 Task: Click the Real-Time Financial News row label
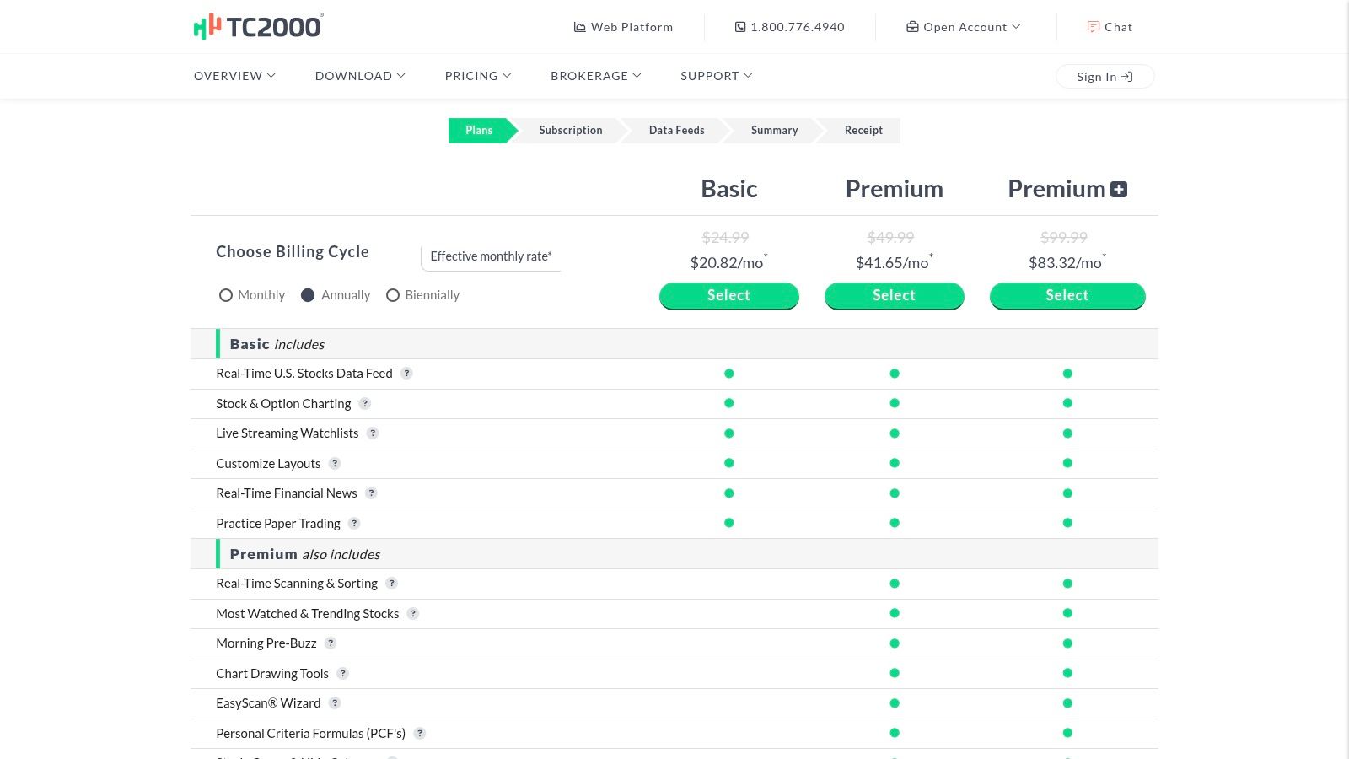pyautogui.click(x=287, y=493)
